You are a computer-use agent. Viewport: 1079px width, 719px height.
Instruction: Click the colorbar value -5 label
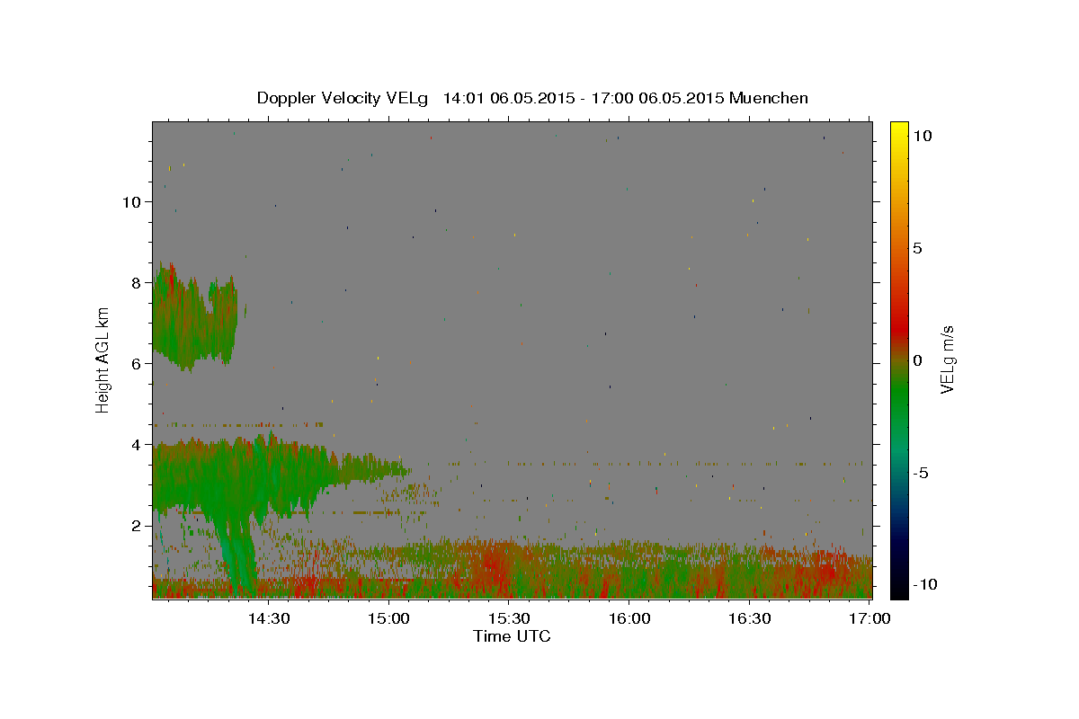coord(921,472)
